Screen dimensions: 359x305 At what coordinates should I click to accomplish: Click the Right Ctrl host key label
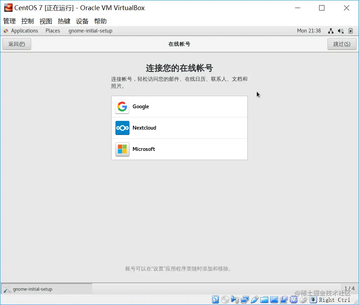point(335,300)
